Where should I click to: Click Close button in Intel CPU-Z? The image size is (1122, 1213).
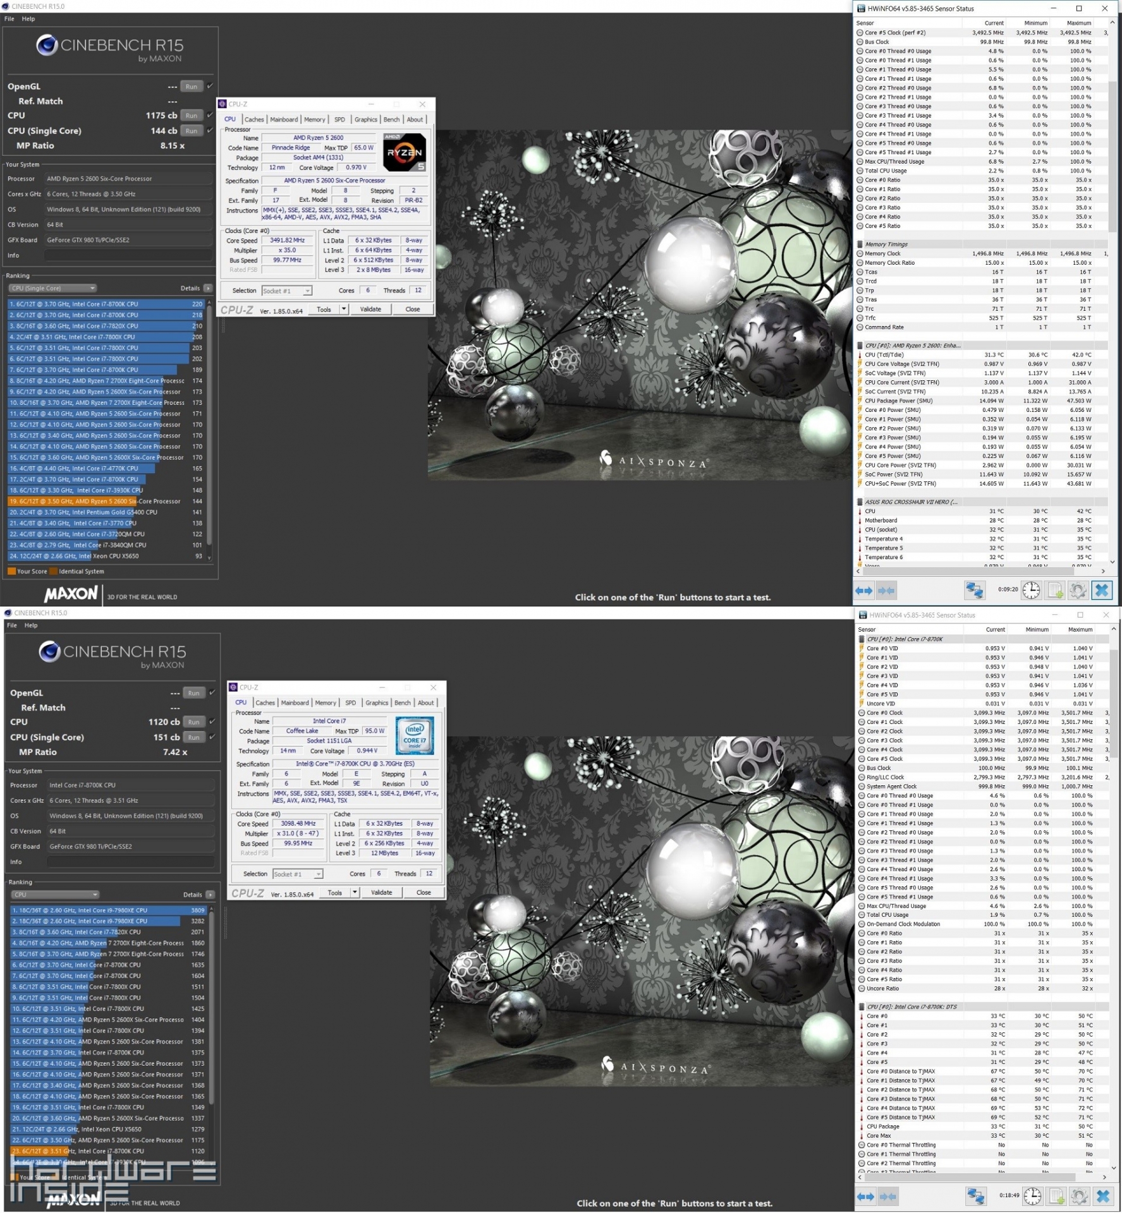[424, 893]
